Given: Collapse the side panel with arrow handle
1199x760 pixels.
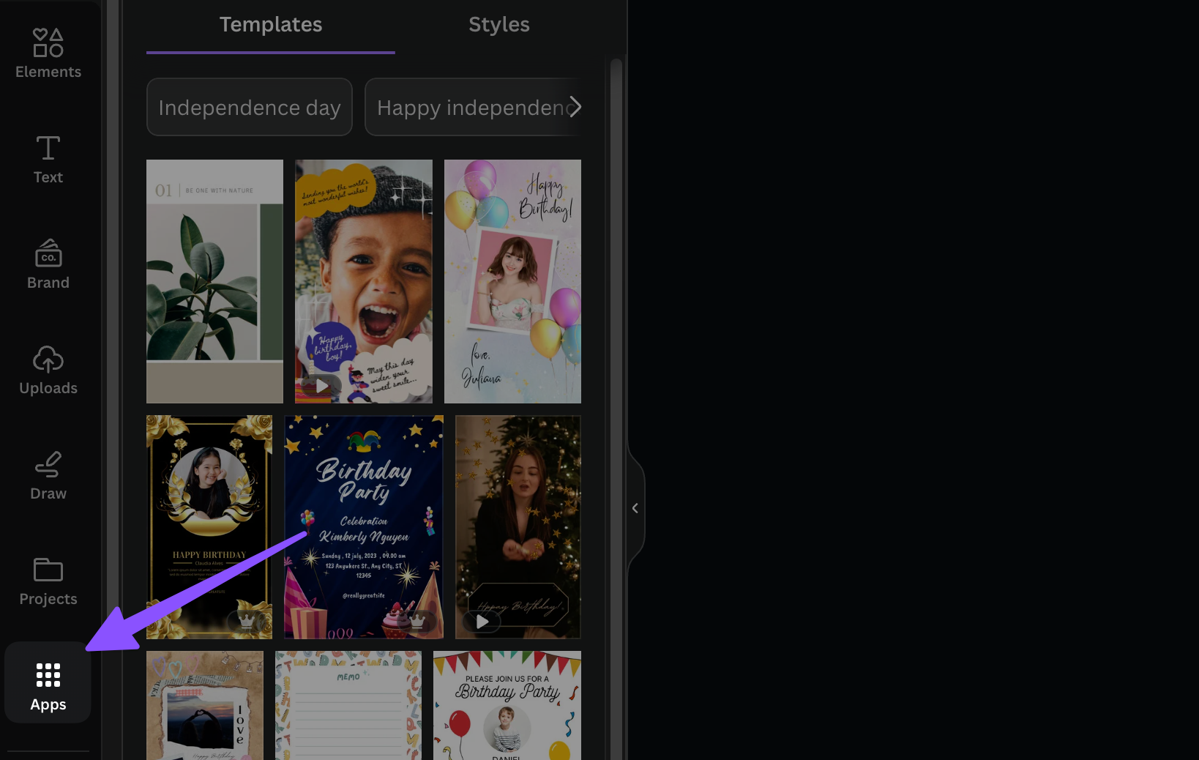Looking at the screenshot, I should pos(635,508).
